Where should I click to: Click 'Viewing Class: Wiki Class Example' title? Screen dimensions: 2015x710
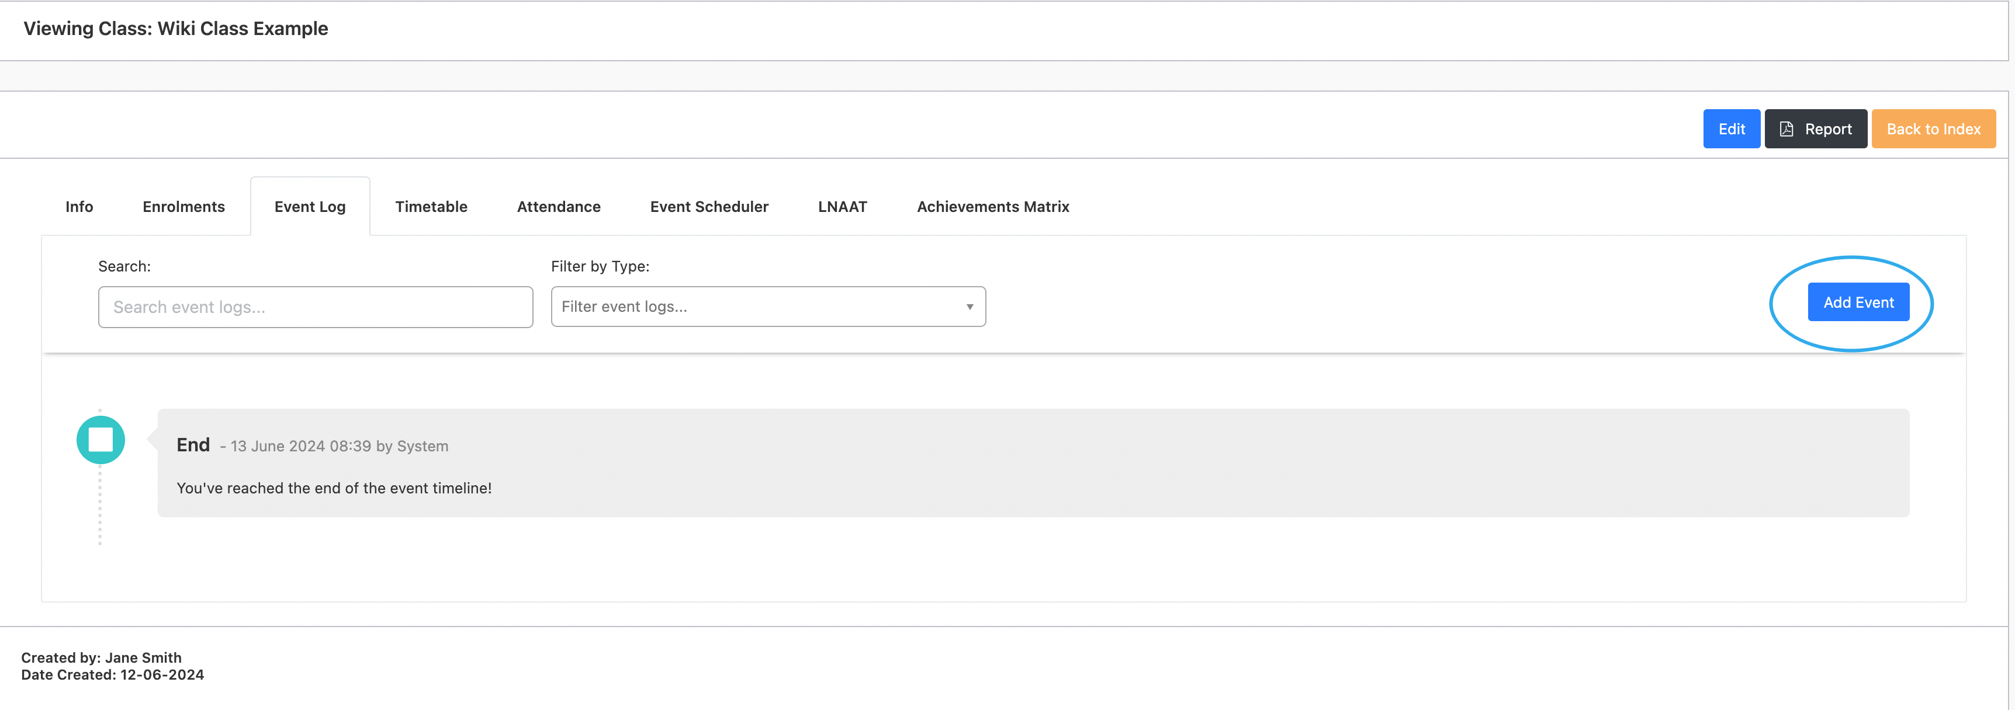pos(176,28)
